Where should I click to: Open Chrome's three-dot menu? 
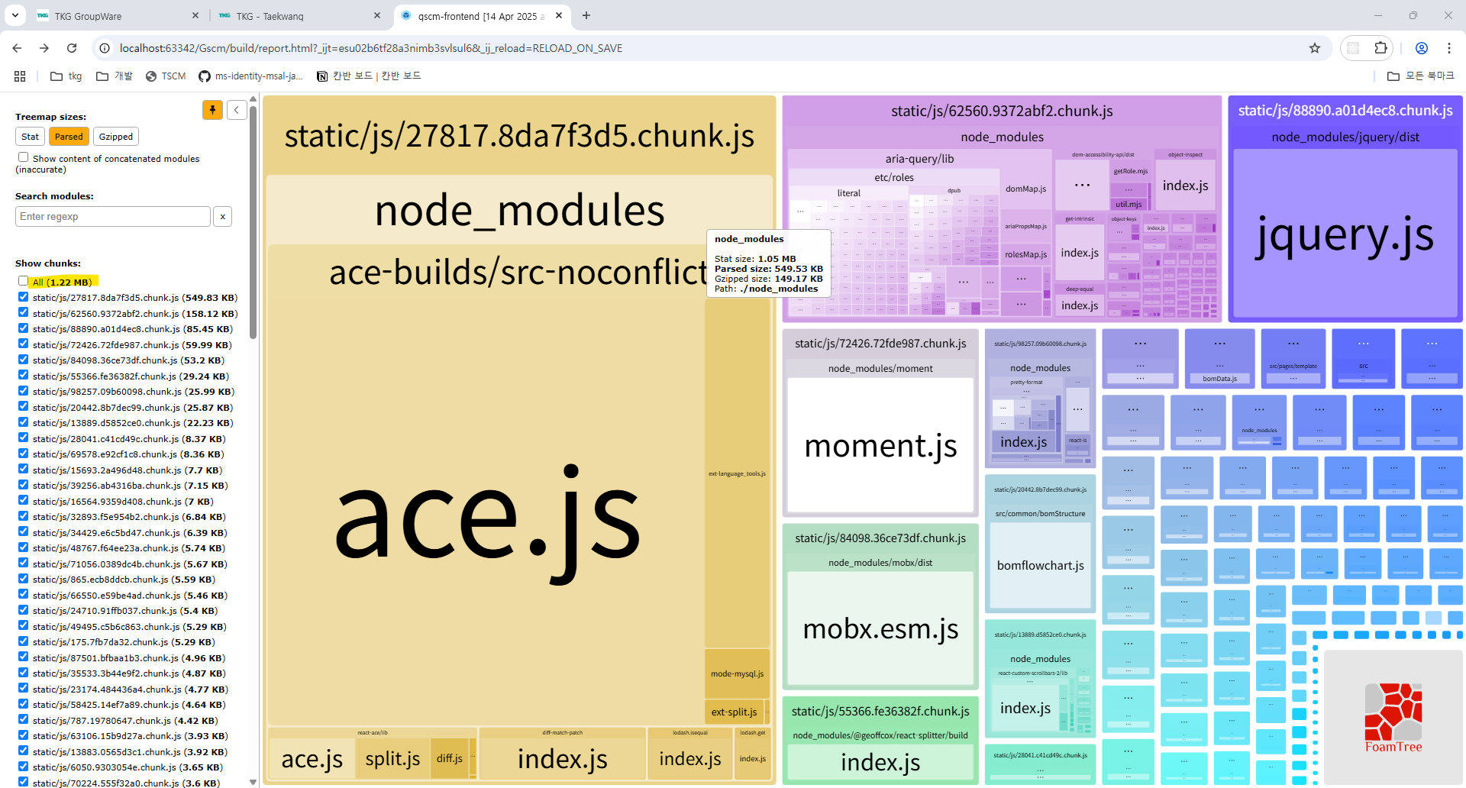coord(1449,48)
